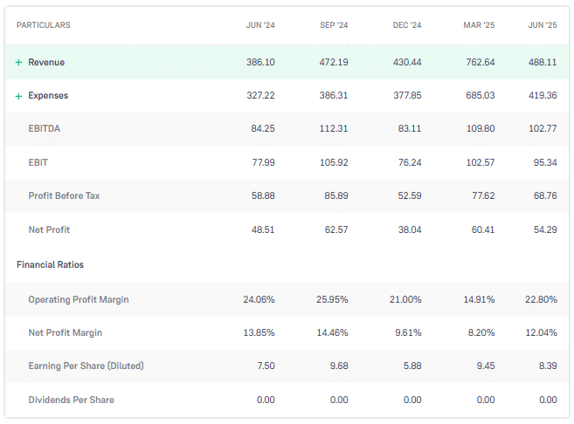The width and height of the screenshot is (574, 424).
Task: Select the SEP '24 column header
Action: click(x=334, y=25)
